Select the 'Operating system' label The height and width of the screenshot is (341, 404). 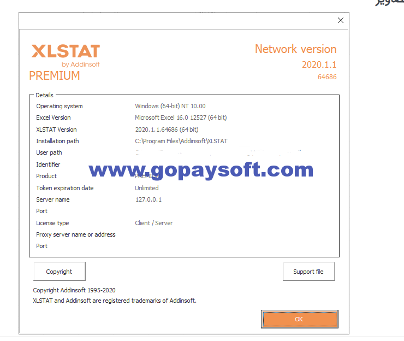[x=60, y=106]
